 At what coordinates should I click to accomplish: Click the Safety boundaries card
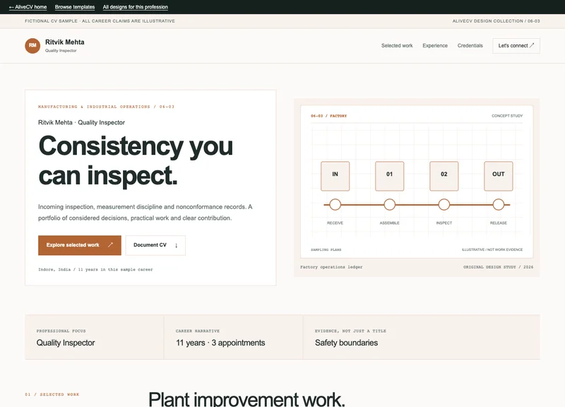click(x=422, y=337)
